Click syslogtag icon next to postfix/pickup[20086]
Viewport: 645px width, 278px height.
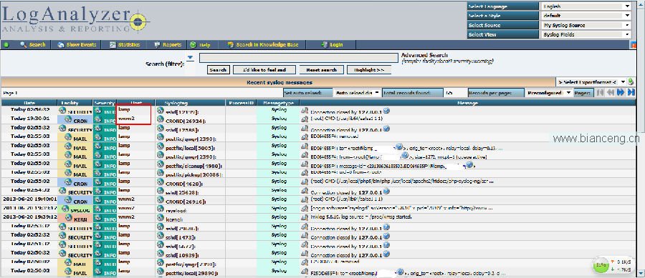coord(161,173)
